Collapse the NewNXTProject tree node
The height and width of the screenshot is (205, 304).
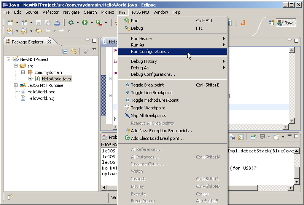click(x=8, y=59)
